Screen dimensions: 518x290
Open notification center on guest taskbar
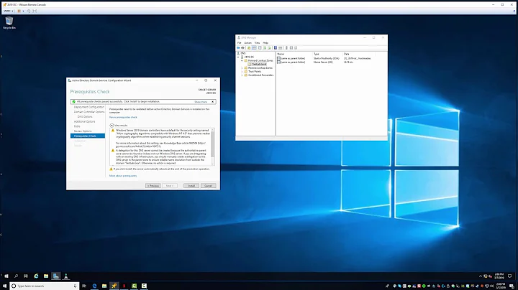[x=510, y=276]
